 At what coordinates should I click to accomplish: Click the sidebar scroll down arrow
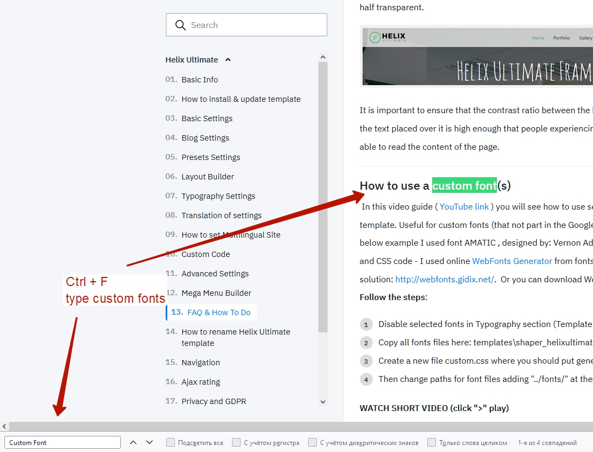point(323,401)
